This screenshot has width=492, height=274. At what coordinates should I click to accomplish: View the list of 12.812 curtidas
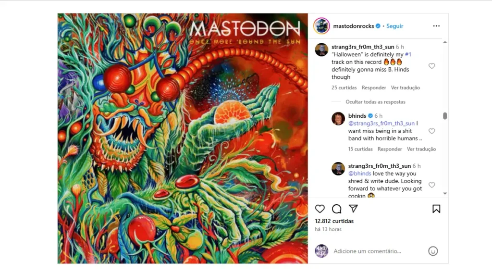[334, 221]
